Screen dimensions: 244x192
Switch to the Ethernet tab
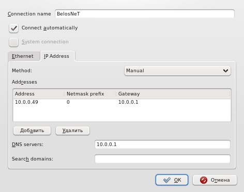tap(24, 56)
